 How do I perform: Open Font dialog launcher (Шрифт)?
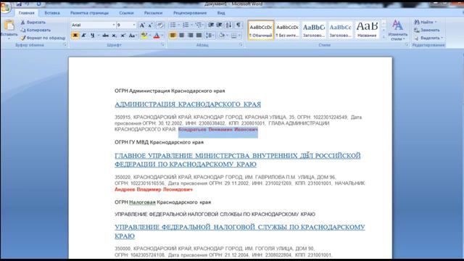pos(162,45)
